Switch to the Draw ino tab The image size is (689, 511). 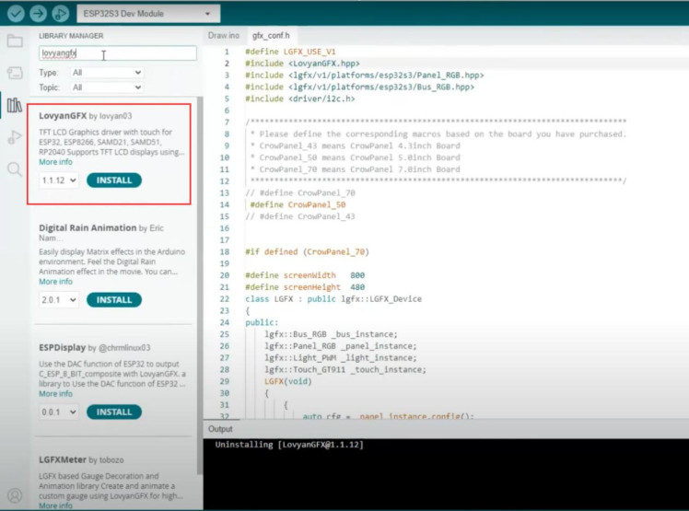pos(223,35)
